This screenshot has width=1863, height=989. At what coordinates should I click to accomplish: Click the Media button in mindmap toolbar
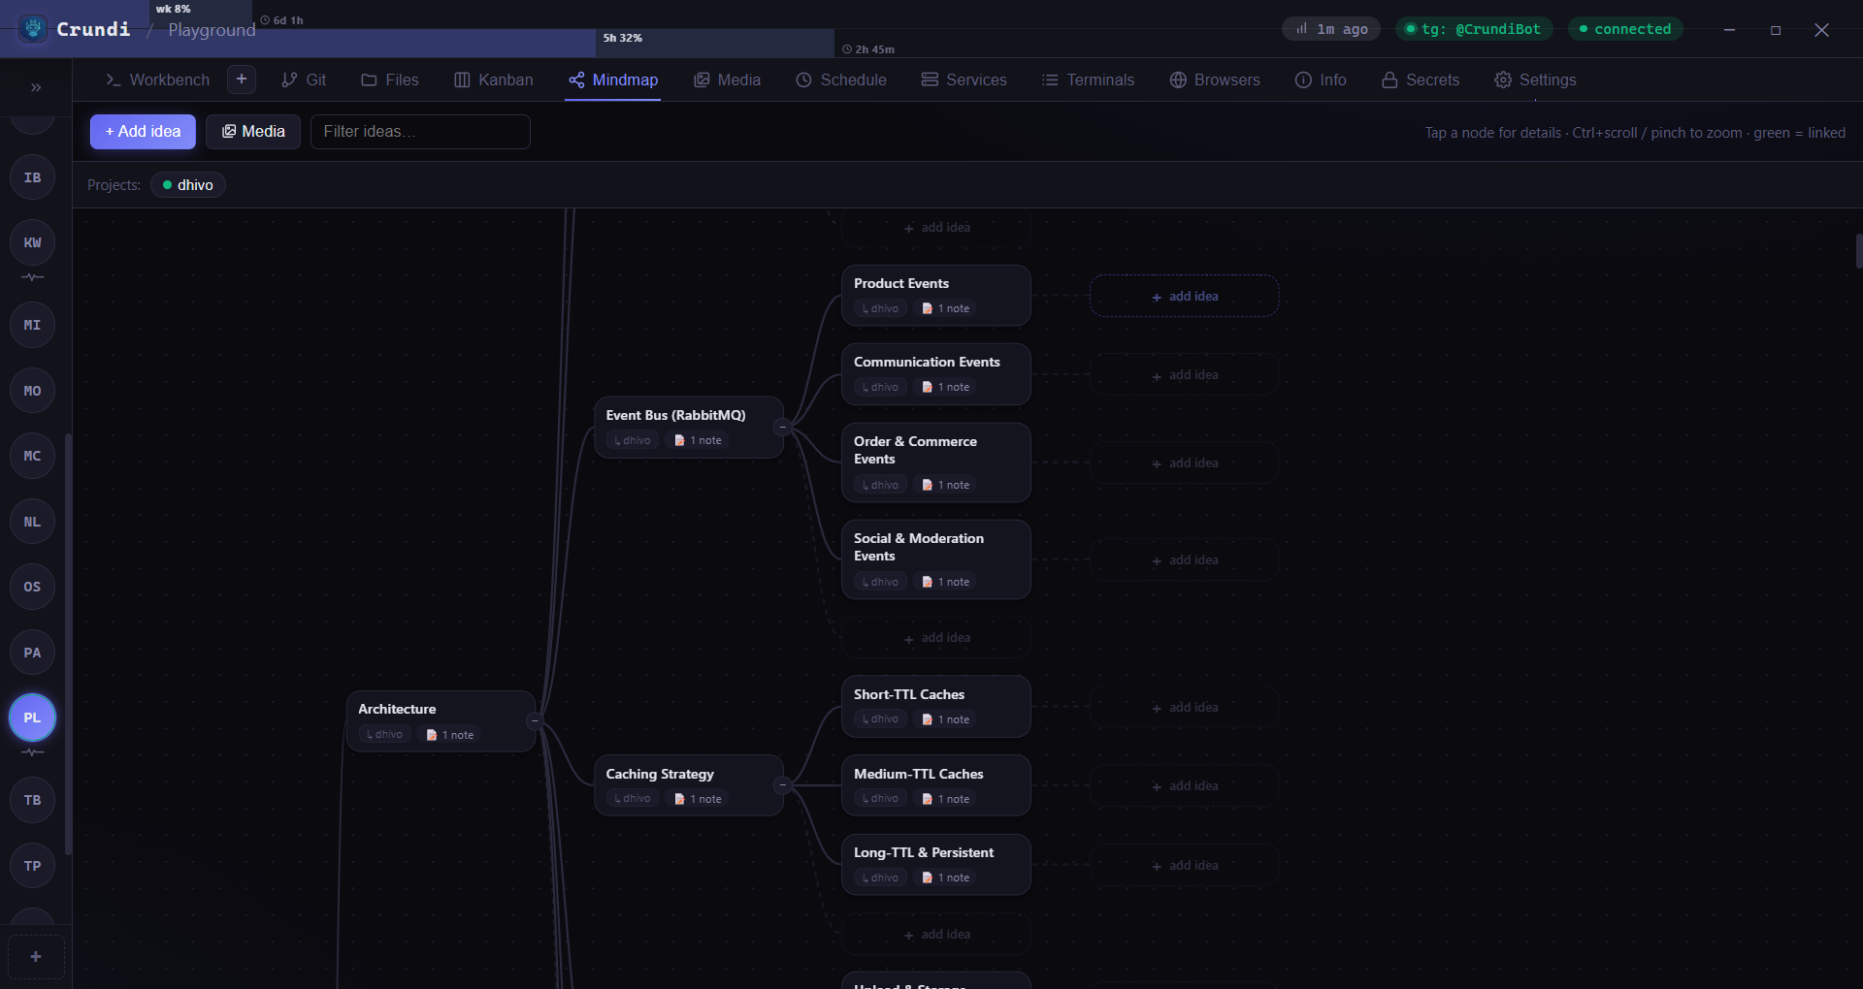pyautogui.click(x=253, y=132)
